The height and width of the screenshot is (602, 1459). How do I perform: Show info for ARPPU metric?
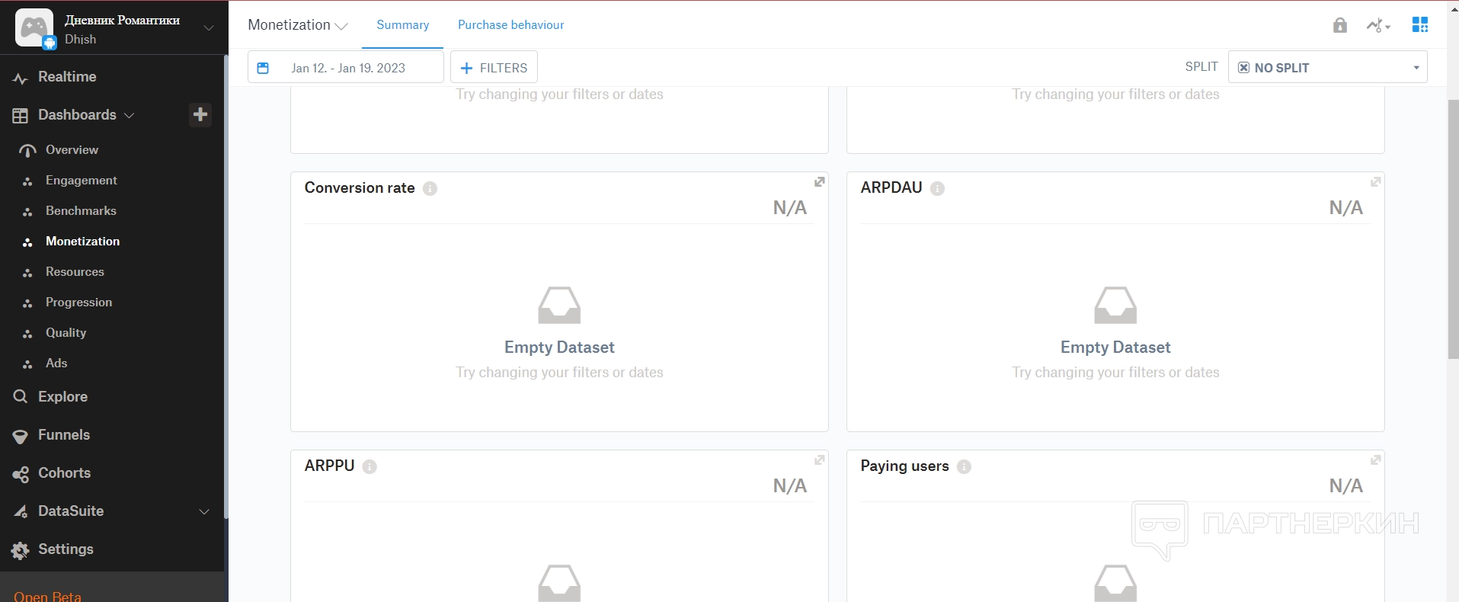click(x=370, y=466)
